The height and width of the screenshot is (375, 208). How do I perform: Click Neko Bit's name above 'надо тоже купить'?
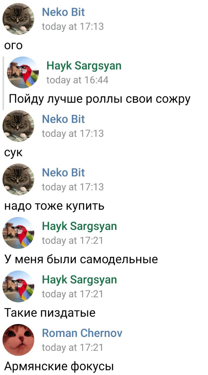63,173
